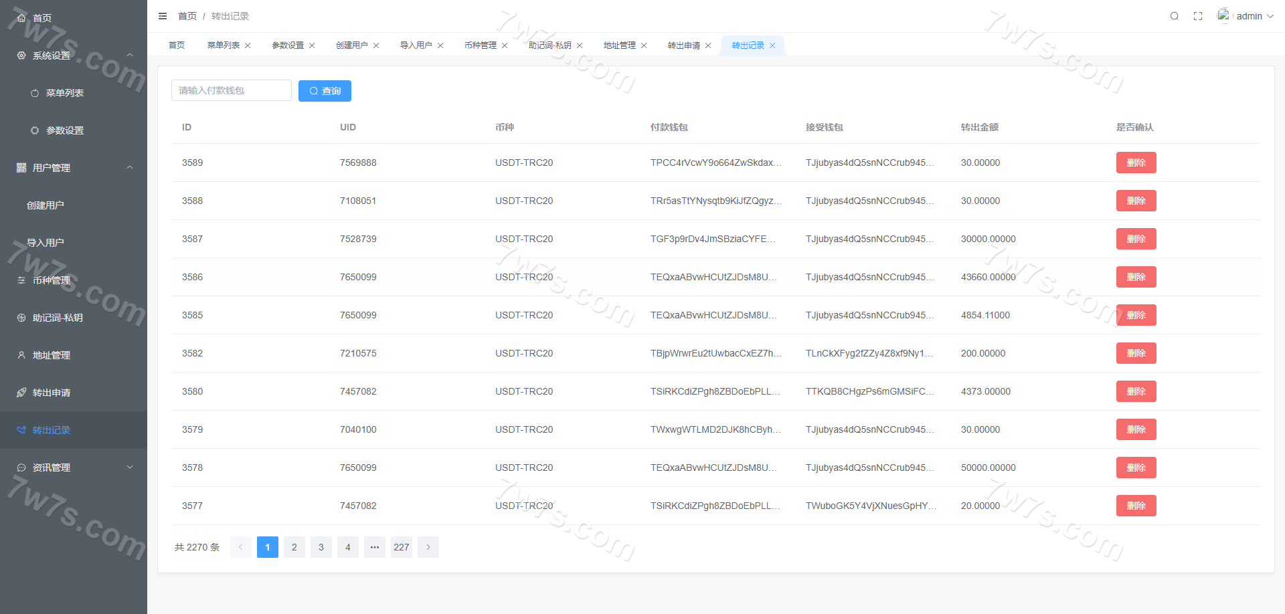Expand the 资讯管理 sidebar submenu
The image size is (1285, 614).
[130, 468]
